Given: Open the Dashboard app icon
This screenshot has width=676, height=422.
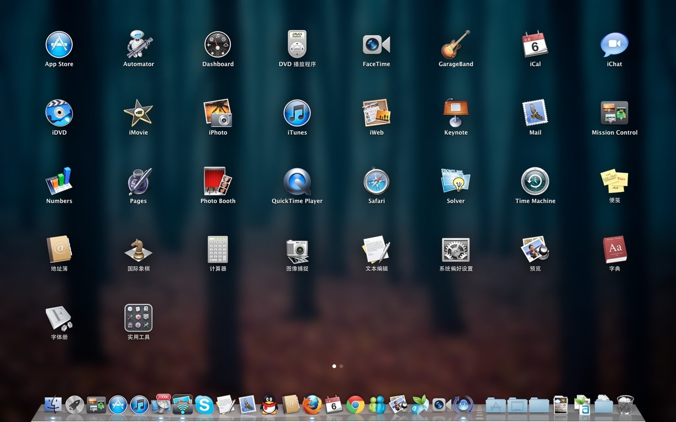Looking at the screenshot, I should pos(218,45).
